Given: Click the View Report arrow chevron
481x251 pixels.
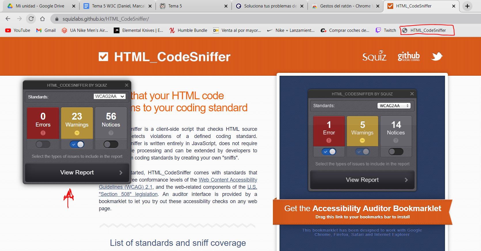Looking at the screenshot, I should (121, 173).
